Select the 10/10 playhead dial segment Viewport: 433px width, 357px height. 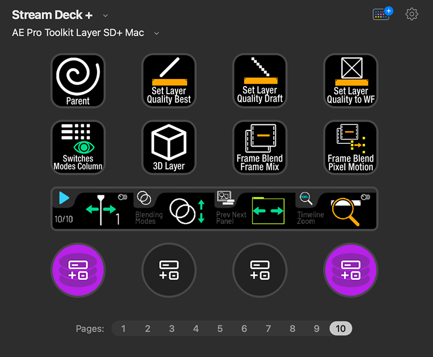pos(93,209)
